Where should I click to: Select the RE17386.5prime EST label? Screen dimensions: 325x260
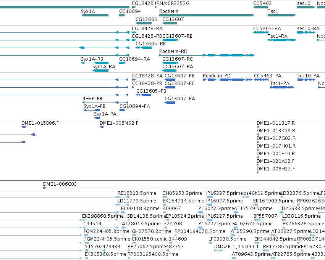[282, 247]
